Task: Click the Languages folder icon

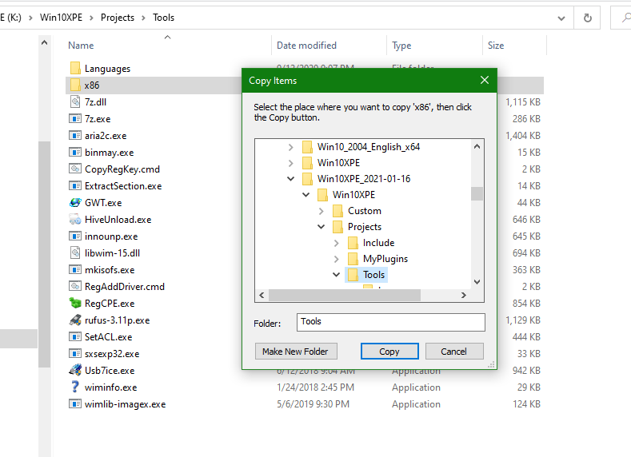Action: click(75, 69)
